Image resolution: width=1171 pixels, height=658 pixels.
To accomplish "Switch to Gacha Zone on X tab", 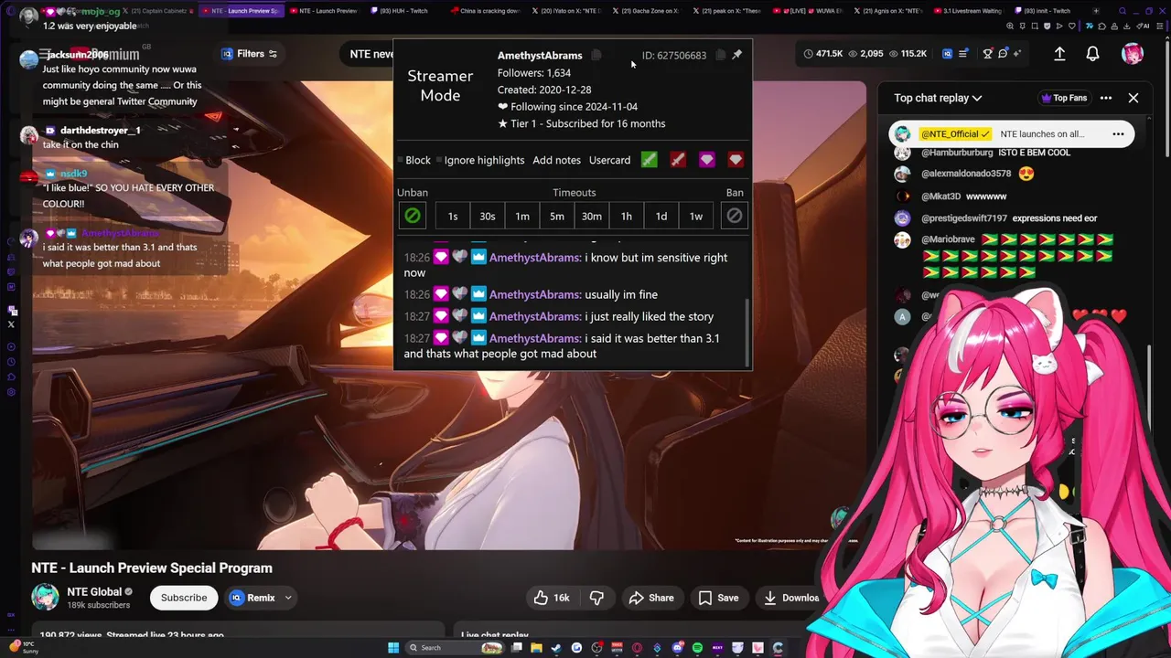I will [648, 11].
